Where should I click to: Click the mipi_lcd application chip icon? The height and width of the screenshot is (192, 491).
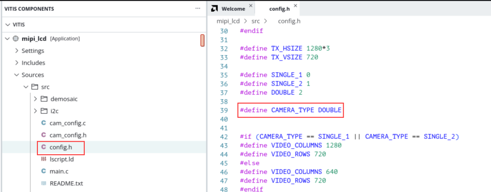[x=15, y=39]
